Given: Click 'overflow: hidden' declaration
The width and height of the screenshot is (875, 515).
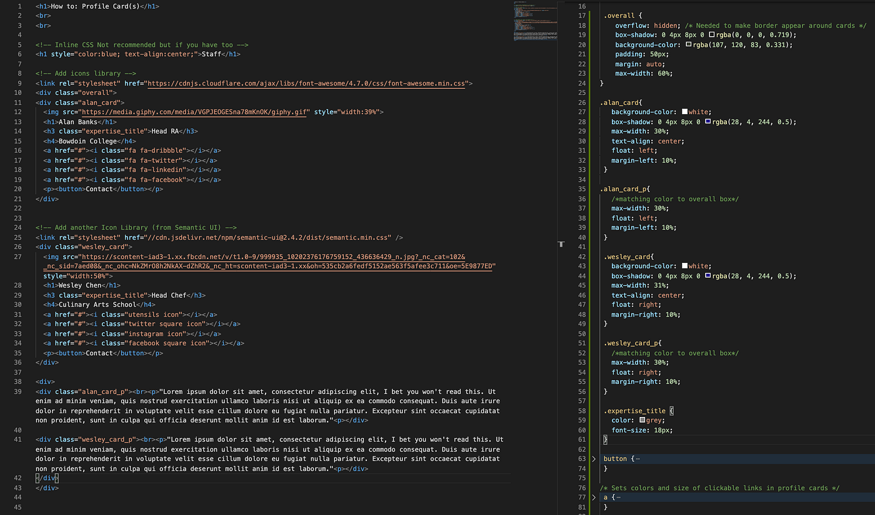Looking at the screenshot, I should tap(648, 26).
